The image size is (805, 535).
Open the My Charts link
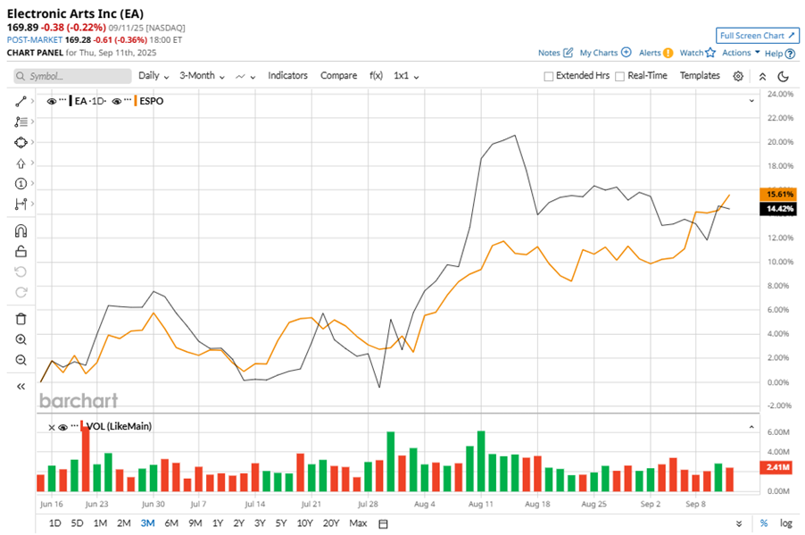pyautogui.click(x=599, y=53)
